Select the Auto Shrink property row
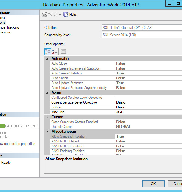The height and width of the screenshot is (192, 182). click(x=116, y=78)
